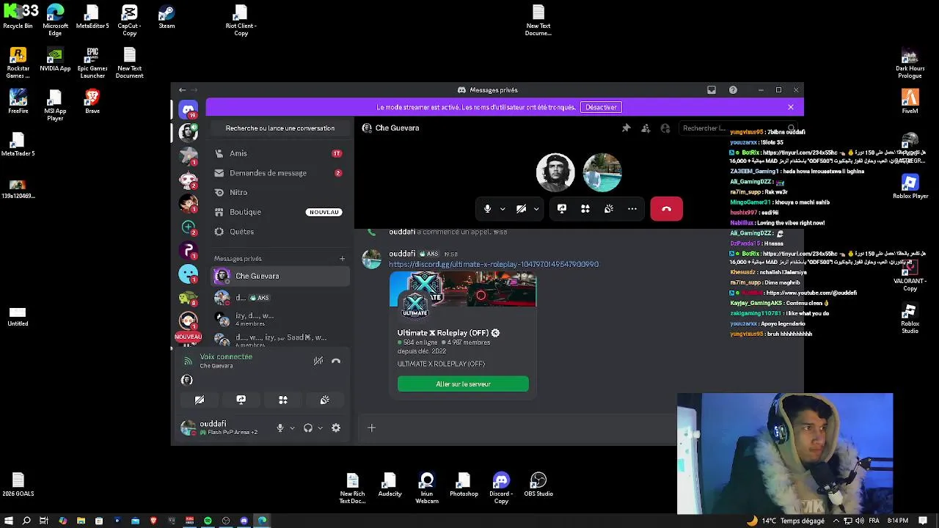939x528 pixels.
Task: Click Che Guevara call avatar
Action: coord(555,172)
